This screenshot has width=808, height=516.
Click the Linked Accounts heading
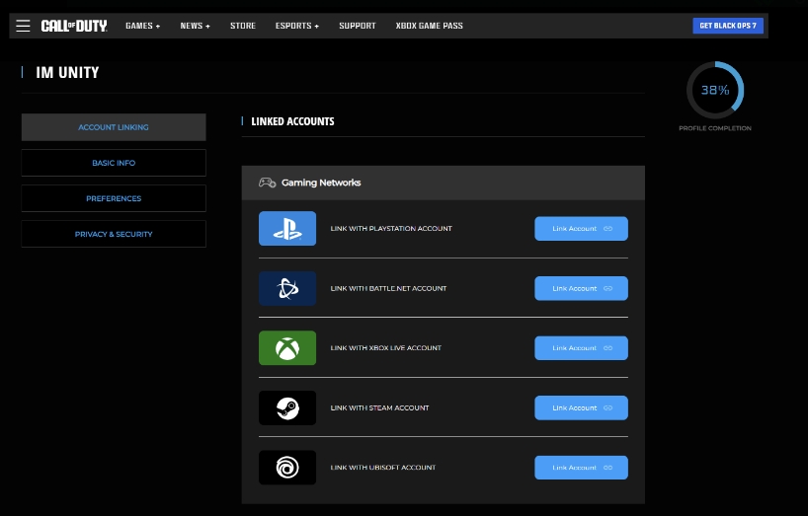(x=292, y=121)
